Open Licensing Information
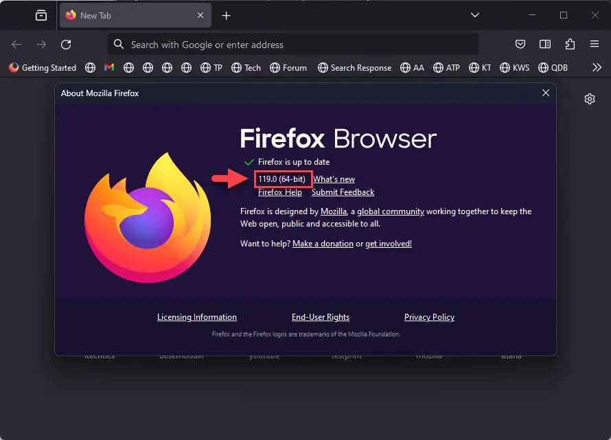This screenshot has width=611, height=440. point(197,317)
